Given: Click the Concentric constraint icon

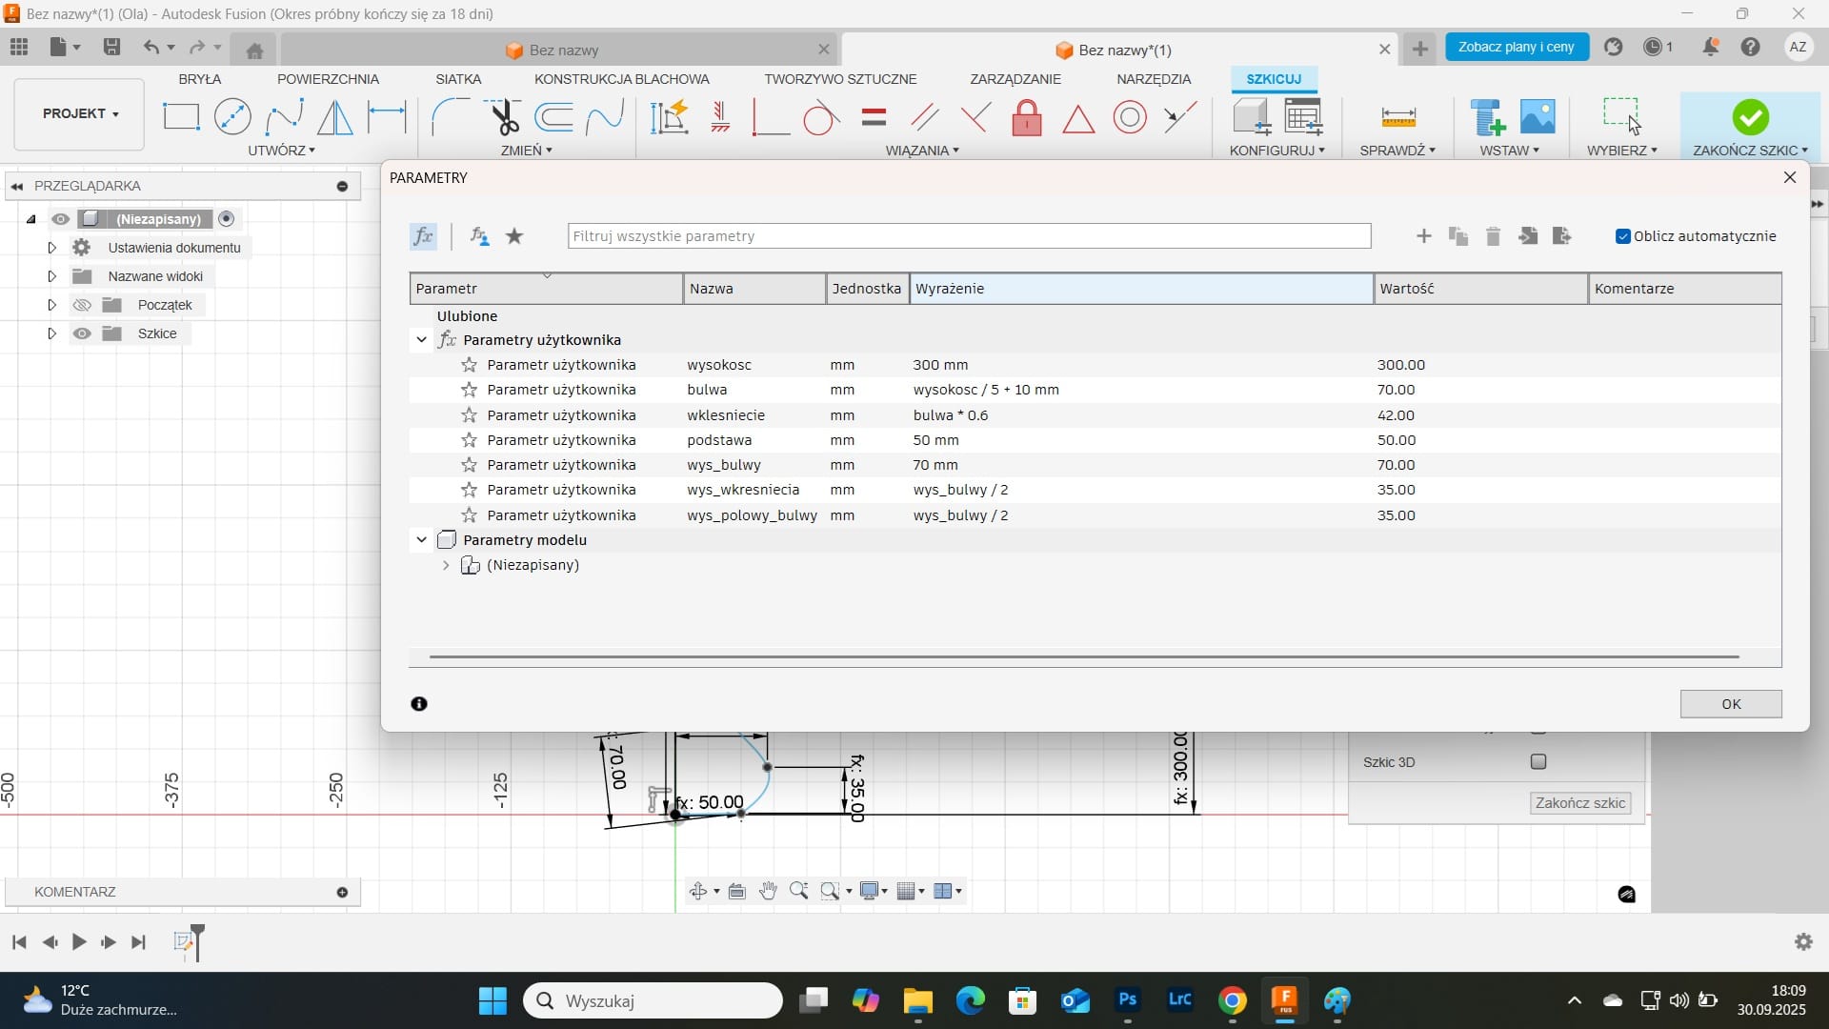Looking at the screenshot, I should pos(1130,118).
